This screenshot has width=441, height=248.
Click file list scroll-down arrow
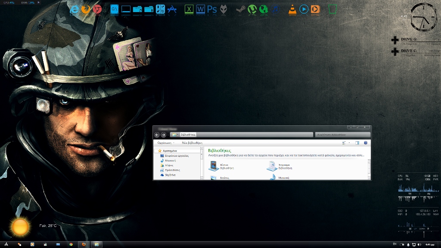click(x=369, y=178)
